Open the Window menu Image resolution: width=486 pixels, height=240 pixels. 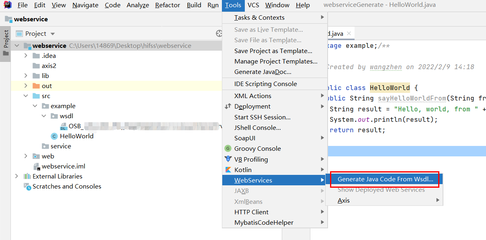[277, 5]
